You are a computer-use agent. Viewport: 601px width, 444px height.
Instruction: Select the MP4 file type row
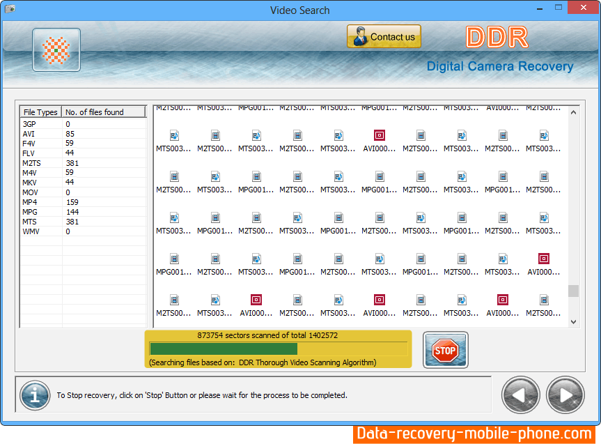[84, 202]
